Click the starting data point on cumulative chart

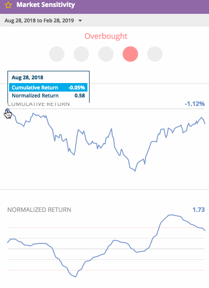7,110
